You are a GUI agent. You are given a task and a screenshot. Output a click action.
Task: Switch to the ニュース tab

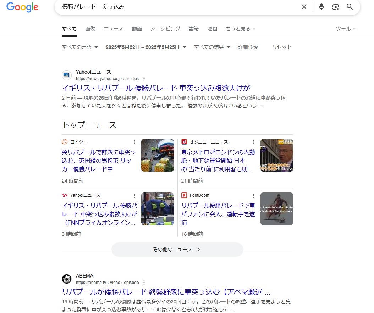[x=114, y=29]
